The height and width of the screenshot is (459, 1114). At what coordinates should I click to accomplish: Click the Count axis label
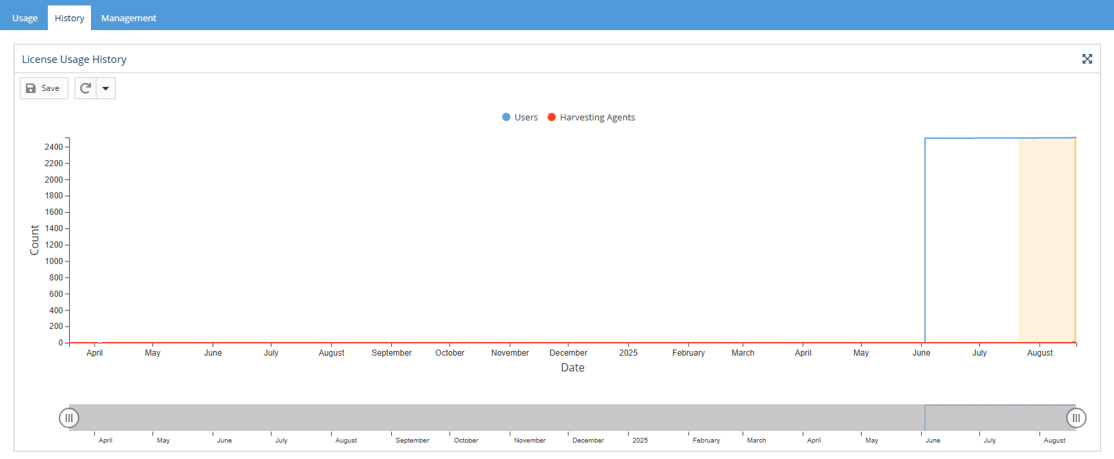coord(34,240)
